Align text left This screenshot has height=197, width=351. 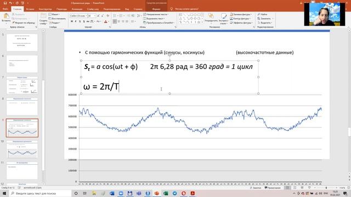115,21
